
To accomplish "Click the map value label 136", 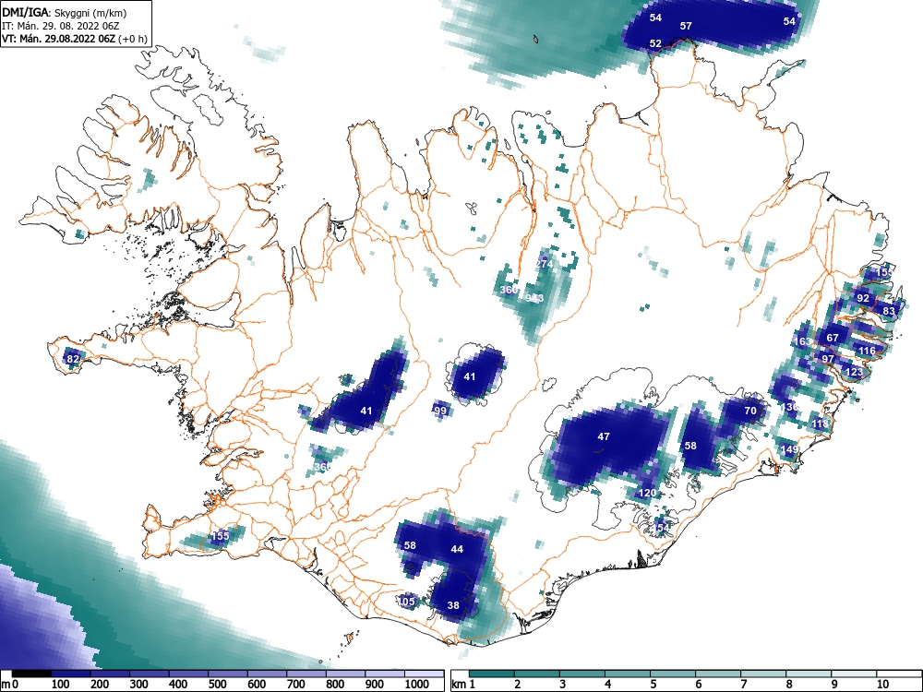I will click(x=789, y=407).
